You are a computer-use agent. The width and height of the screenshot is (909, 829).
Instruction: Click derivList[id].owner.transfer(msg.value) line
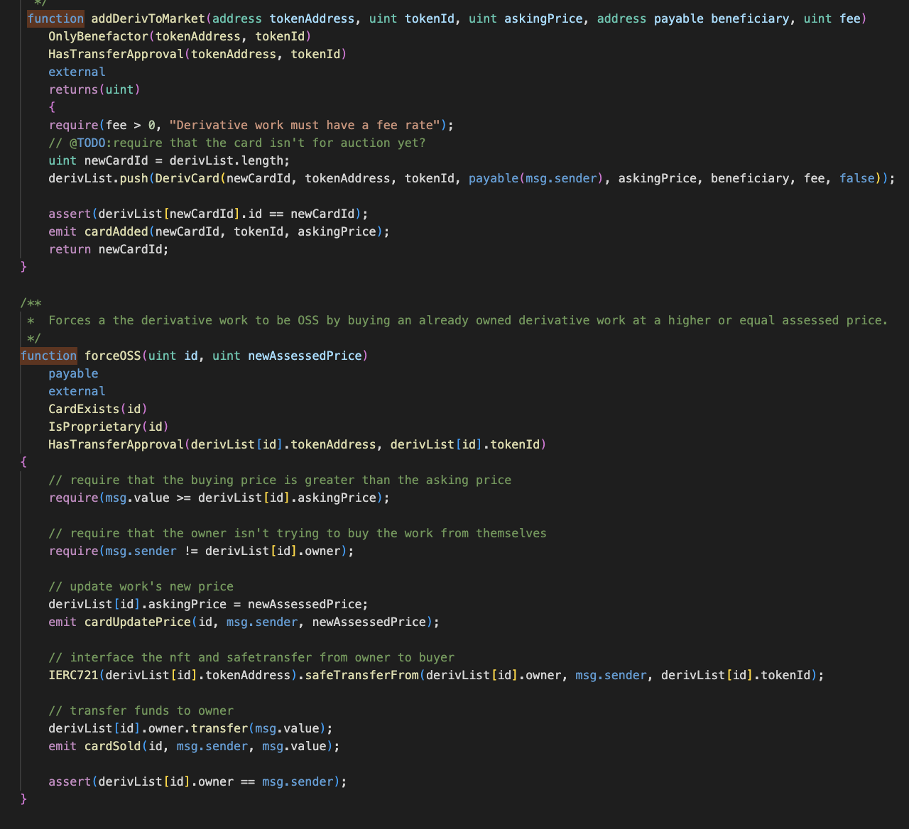190,728
